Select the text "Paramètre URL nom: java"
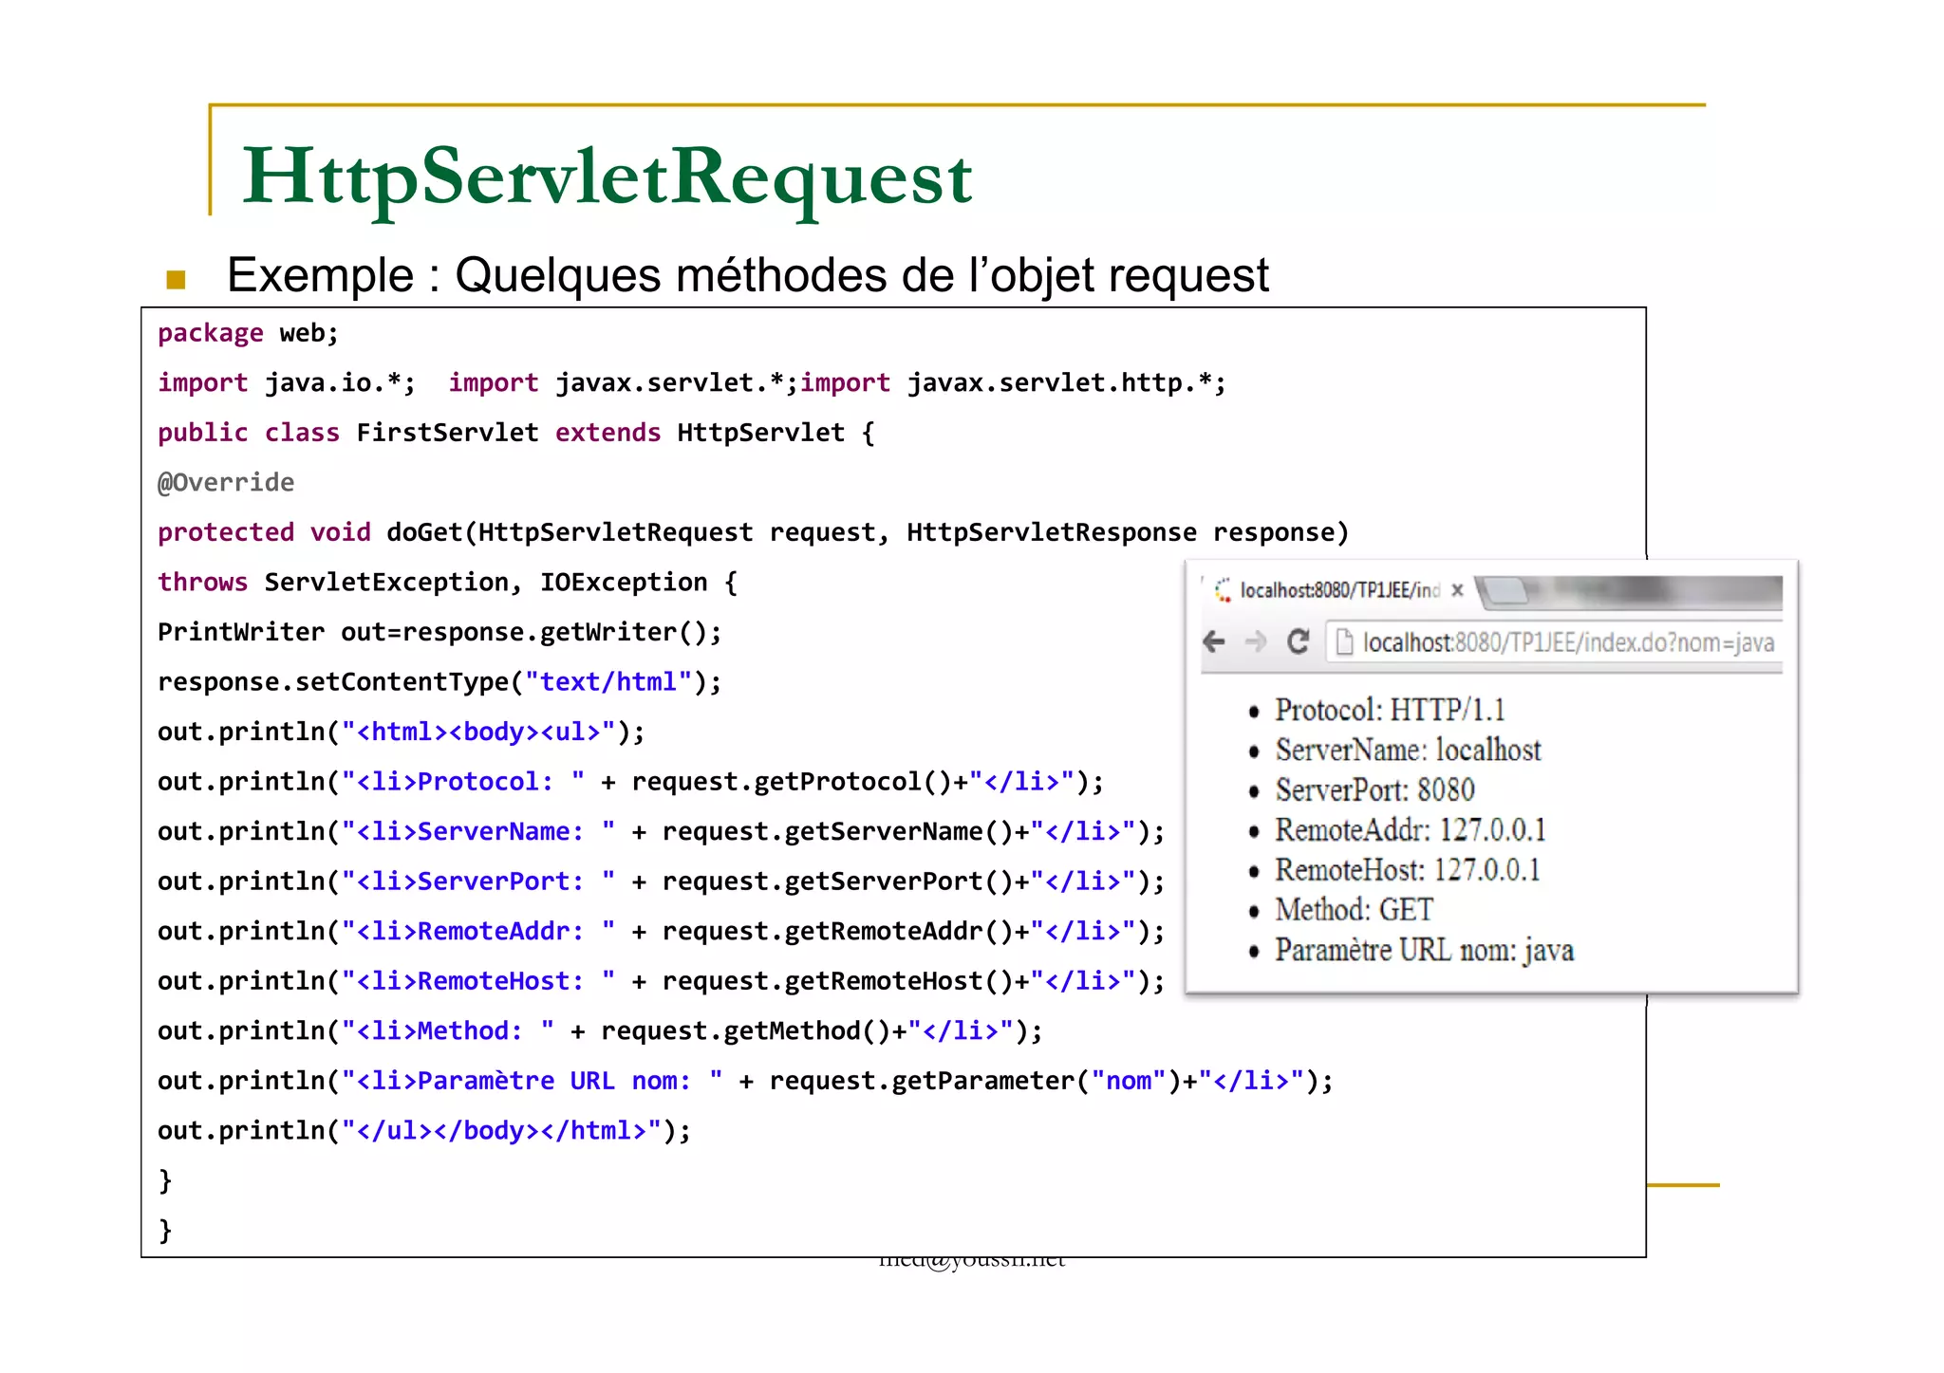This screenshot has width=1944, height=1373. point(1424,950)
